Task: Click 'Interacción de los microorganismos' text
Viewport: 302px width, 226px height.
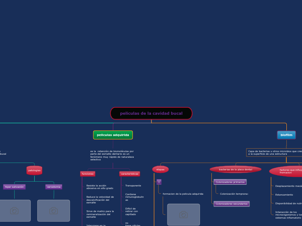Action: [x=289, y=215]
